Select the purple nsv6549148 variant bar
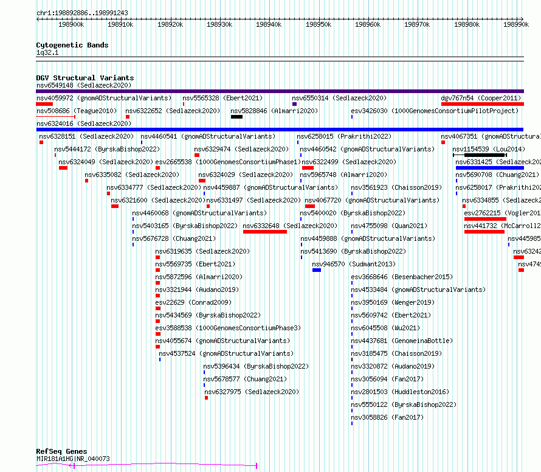 280,91
